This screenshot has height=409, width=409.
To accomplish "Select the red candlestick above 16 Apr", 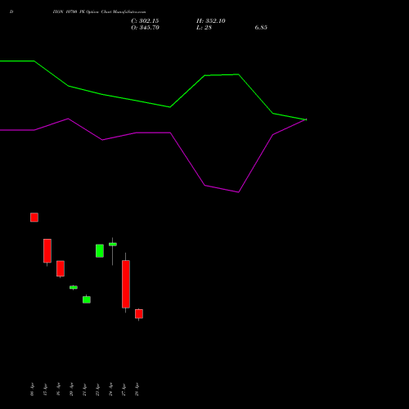I will pos(61,269).
